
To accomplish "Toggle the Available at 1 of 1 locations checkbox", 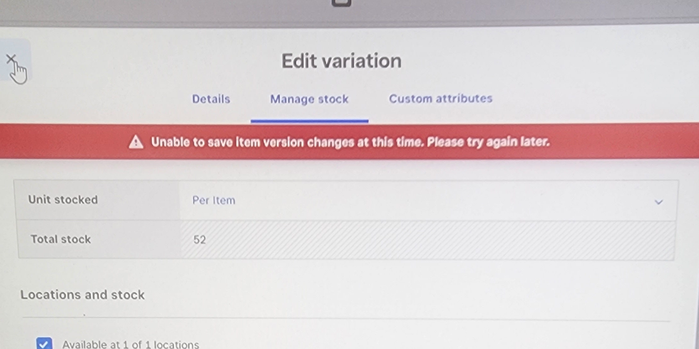I will click(x=44, y=343).
